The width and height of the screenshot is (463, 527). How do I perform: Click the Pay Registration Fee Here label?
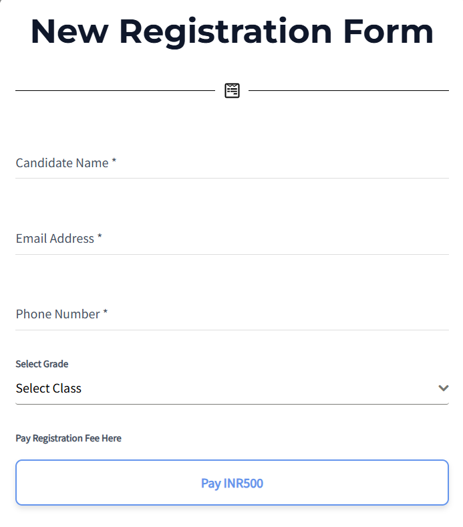pyautogui.click(x=69, y=439)
